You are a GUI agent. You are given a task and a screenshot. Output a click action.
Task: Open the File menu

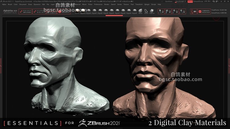48,4
